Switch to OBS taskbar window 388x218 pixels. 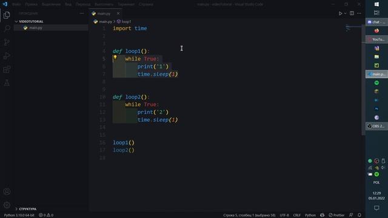tap(376, 126)
